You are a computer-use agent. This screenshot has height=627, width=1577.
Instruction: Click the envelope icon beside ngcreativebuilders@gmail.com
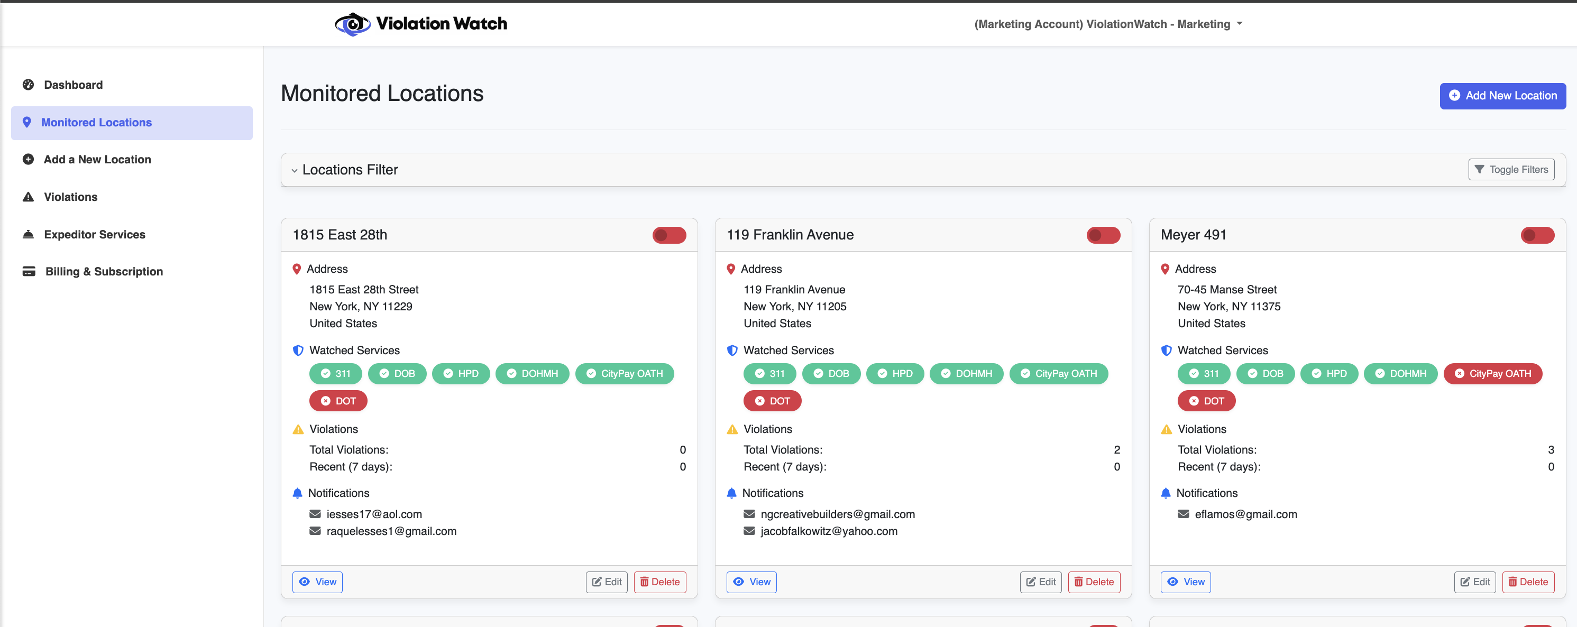coord(749,514)
